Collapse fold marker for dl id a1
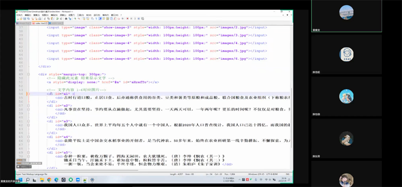 (x=28, y=94)
